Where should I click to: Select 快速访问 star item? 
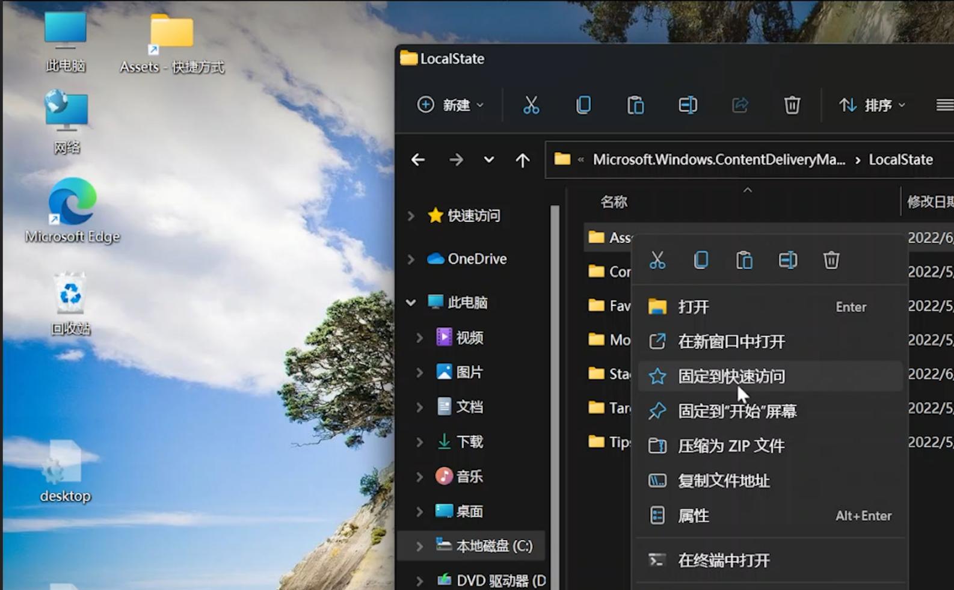coord(464,216)
